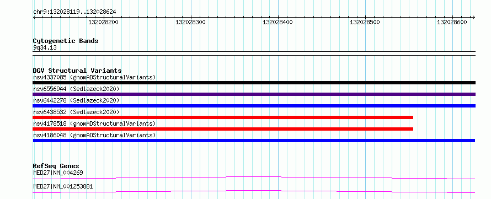Click the nsv4178518 variant label
The height and width of the screenshot is (199, 491).
(94, 123)
